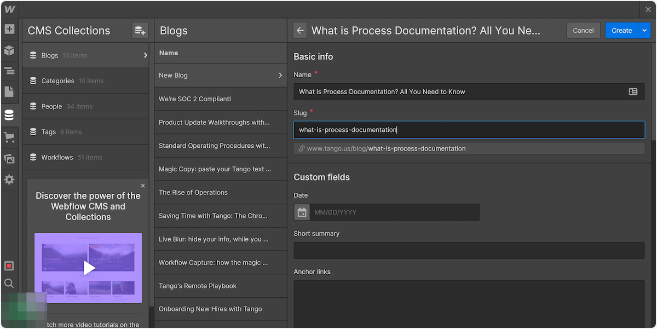Screen dimensions: 657x329
Task: Click the Webflow logo menu icon
Action: point(9,9)
